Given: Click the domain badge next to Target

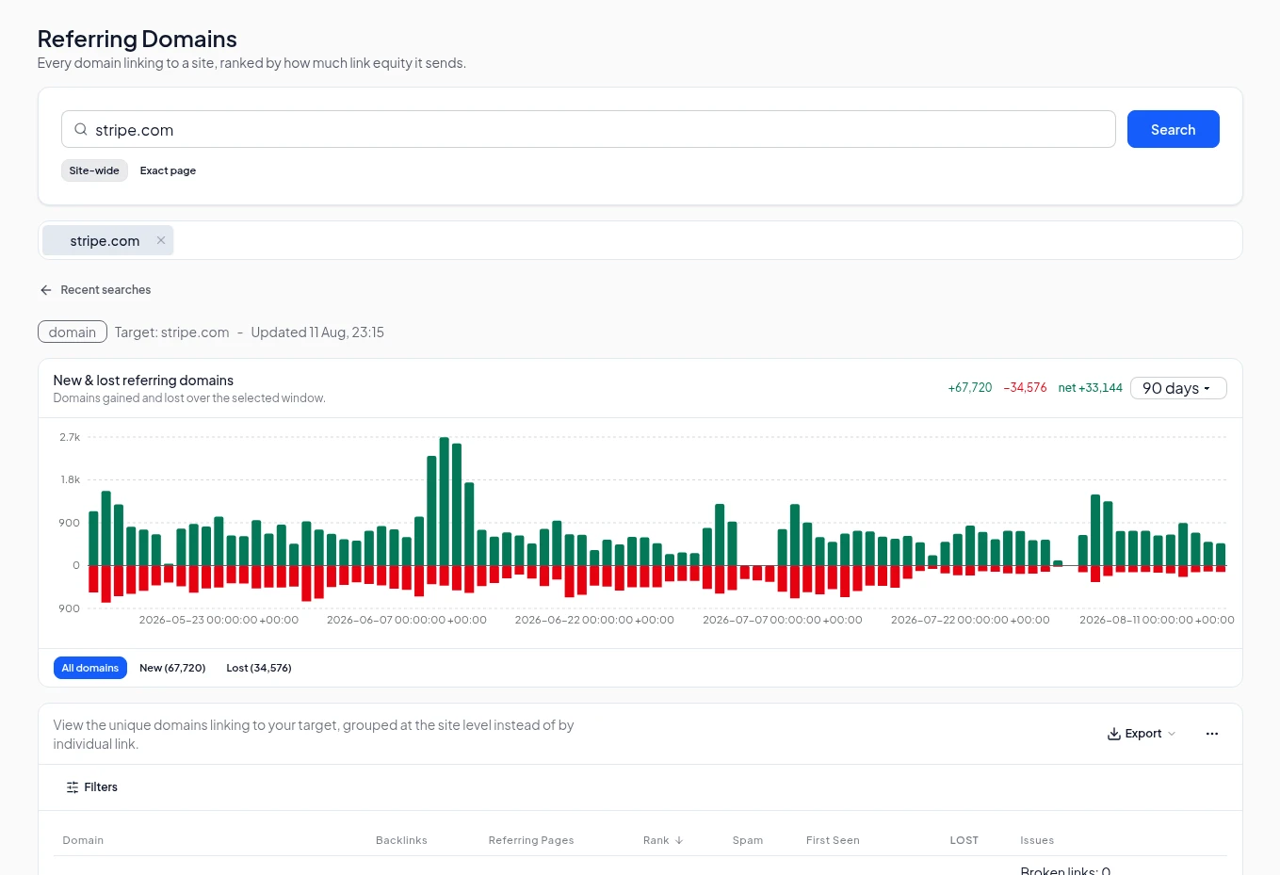Looking at the screenshot, I should pos(73,332).
